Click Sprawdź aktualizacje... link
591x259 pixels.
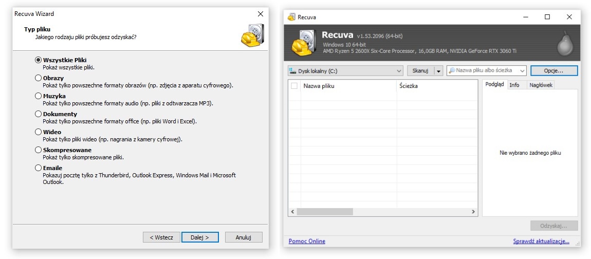541,242
